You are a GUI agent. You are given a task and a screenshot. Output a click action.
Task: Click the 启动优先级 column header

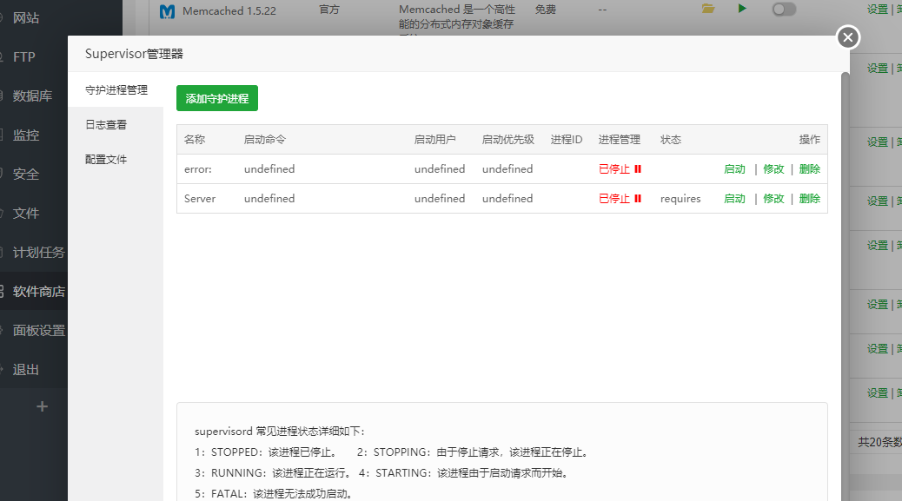(508, 140)
